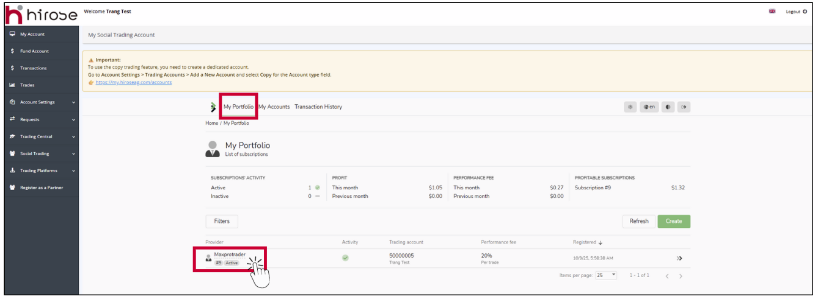Click the Refresh button
Image resolution: width=818 pixels, height=299 pixels.
pyautogui.click(x=638, y=221)
